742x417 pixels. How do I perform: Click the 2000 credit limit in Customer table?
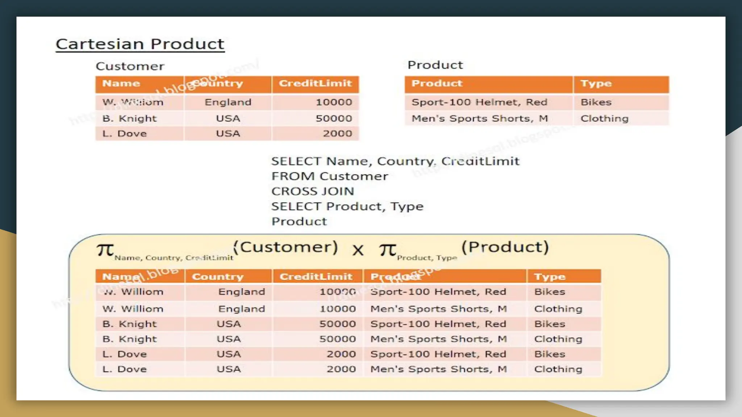click(337, 134)
